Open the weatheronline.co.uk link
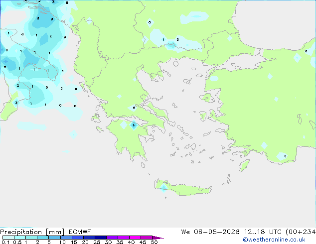The width and height of the screenshot is (316, 244). 274,240
